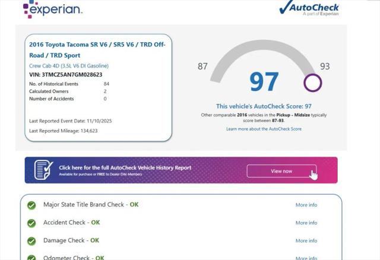Click the purple score marker circle on gauge
380x260 pixels.
coord(313,83)
